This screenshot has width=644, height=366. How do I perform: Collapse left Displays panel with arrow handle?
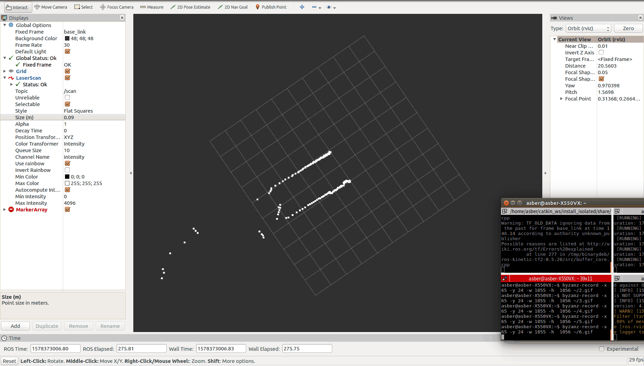coord(131,173)
